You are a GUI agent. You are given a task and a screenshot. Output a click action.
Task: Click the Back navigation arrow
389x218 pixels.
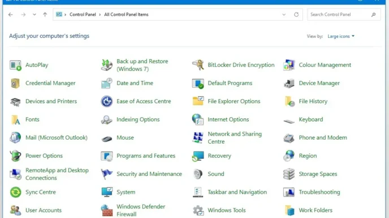point(10,15)
